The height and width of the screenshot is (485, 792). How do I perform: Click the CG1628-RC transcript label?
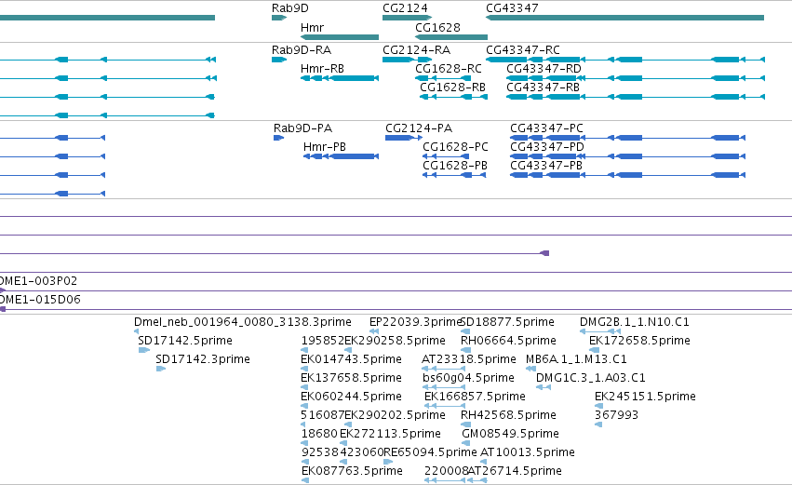point(449,69)
